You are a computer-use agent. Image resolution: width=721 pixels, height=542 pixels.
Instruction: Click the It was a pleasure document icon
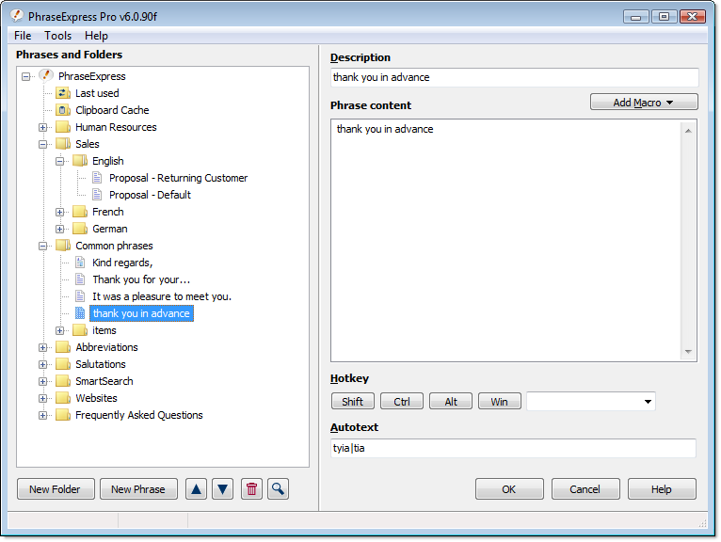coord(80,296)
